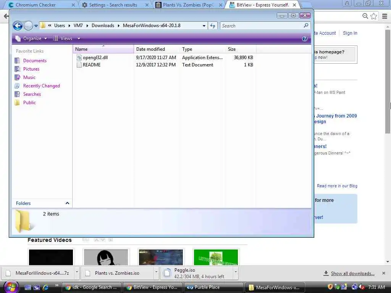Expand breadcrumb arrow after Downloads

click(x=118, y=26)
